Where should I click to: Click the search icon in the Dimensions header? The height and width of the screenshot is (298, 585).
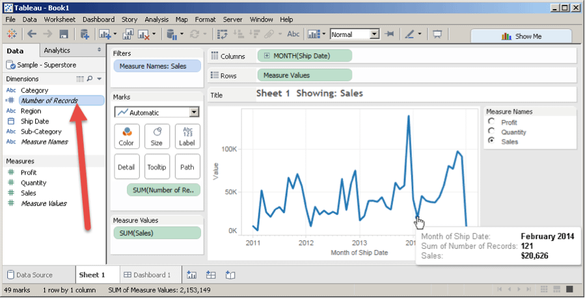click(x=90, y=79)
